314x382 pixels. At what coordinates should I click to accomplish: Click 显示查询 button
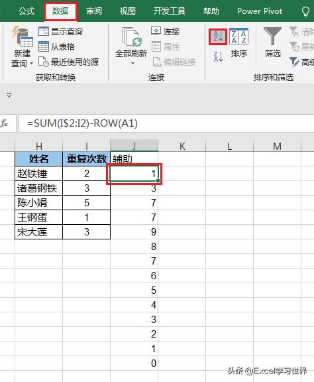60,31
